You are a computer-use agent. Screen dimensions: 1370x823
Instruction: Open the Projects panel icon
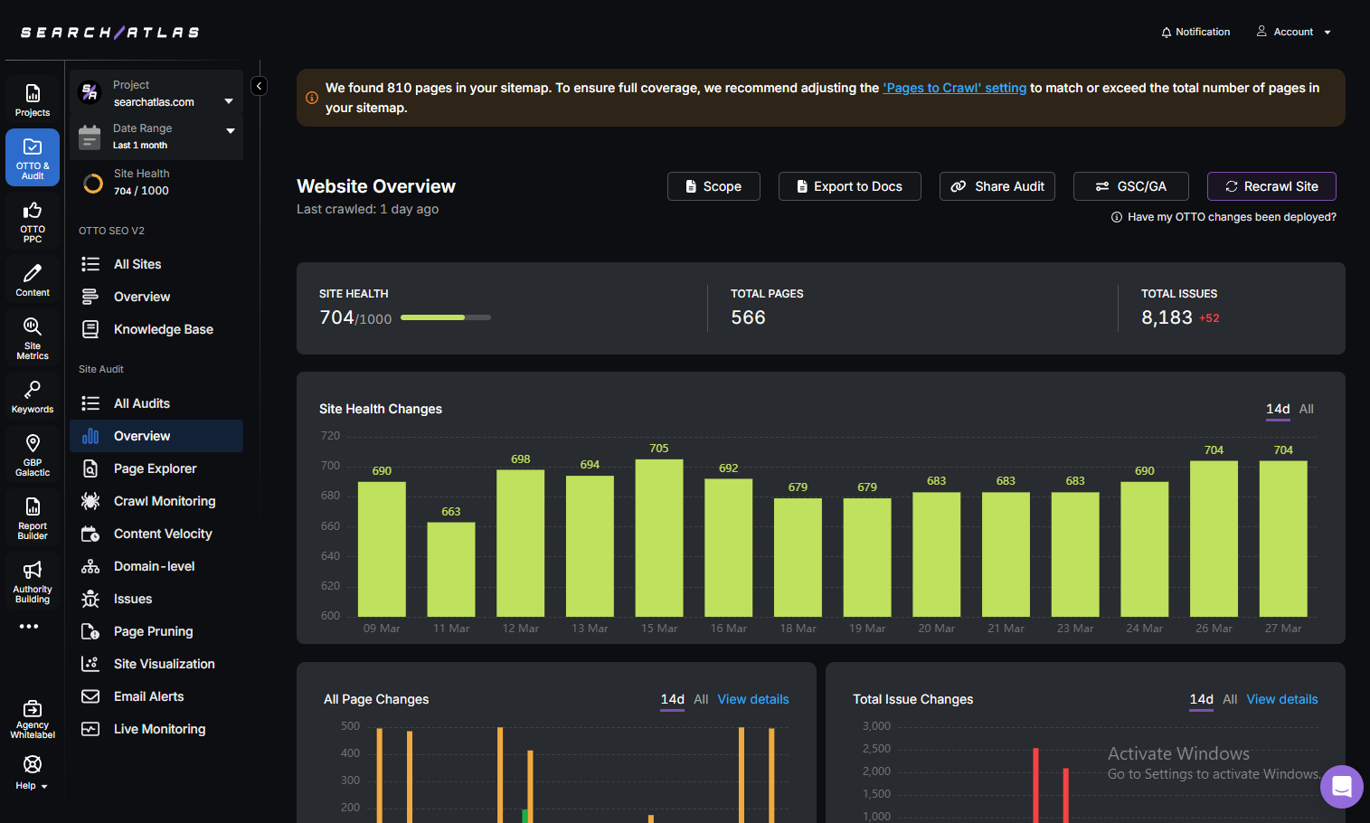click(33, 93)
